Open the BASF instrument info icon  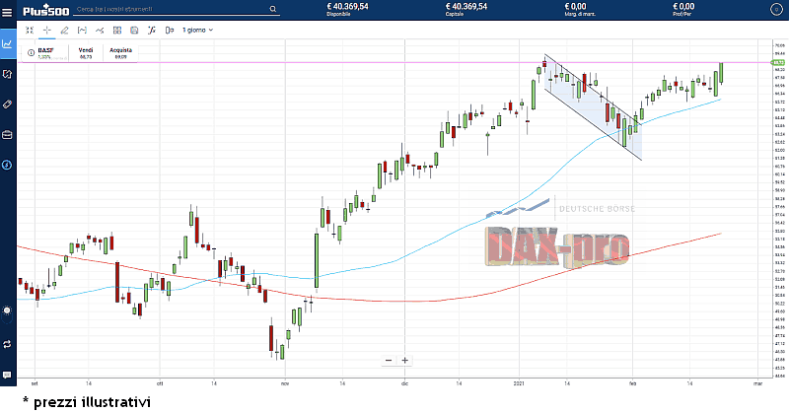pos(31,52)
